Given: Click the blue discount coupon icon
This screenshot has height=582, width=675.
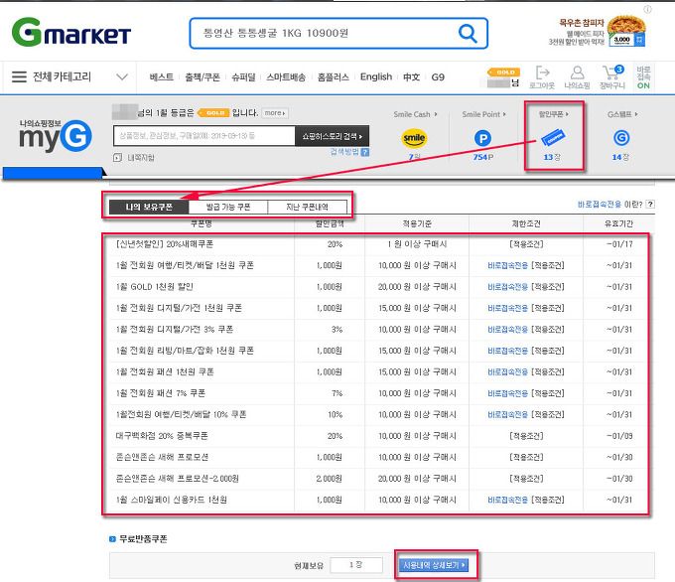Looking at the screenshot, I should tap(553, 137).
